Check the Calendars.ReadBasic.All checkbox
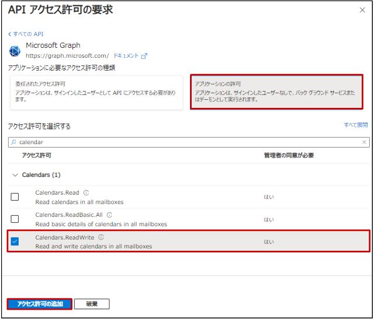The image size is (374, 319). click(15, 219)
